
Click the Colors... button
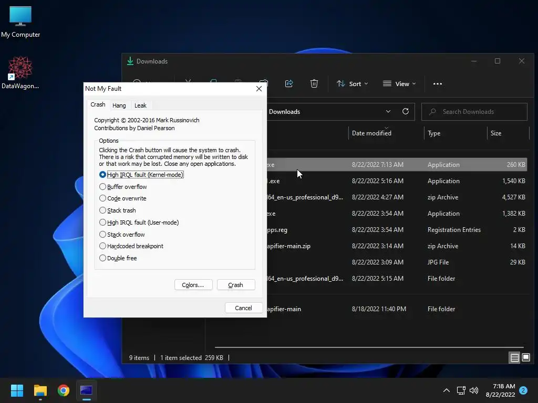[x=193, y=285]
